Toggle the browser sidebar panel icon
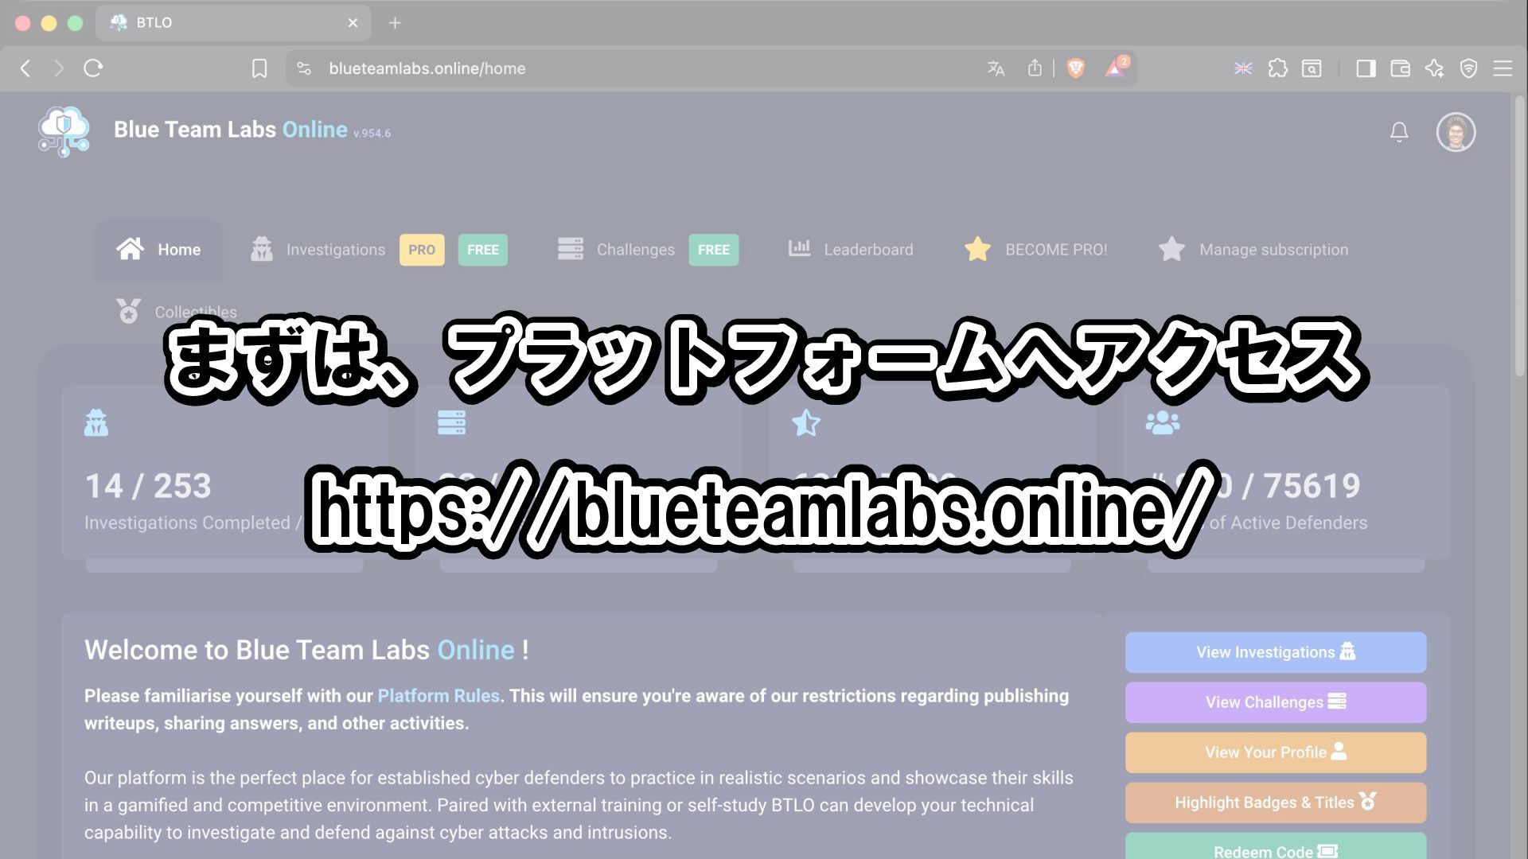 pos(1366,68)
